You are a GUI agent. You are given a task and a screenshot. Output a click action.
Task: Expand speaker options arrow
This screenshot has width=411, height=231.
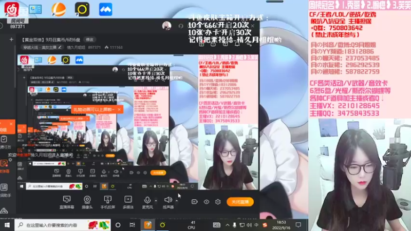pyautogui.click(x=177, y=201)
